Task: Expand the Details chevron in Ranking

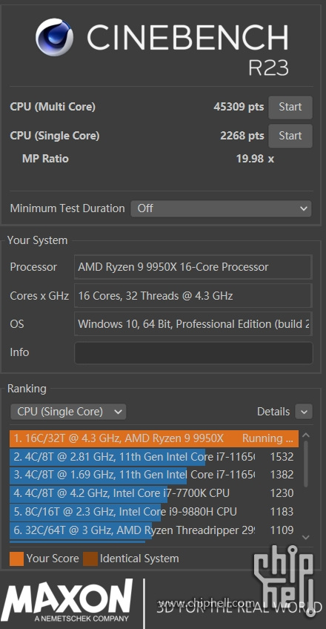Action: pos(304,412)
